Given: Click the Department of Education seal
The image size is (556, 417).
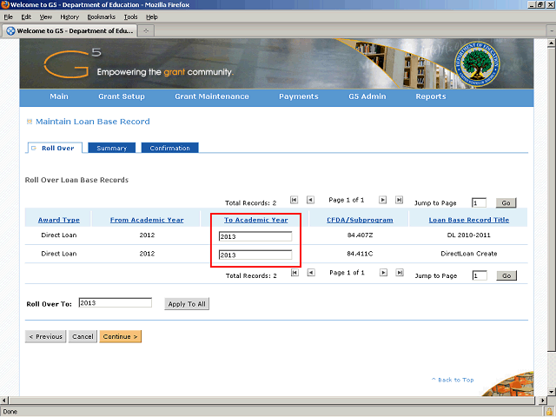Looking at the screenshot, I should 477,63.
